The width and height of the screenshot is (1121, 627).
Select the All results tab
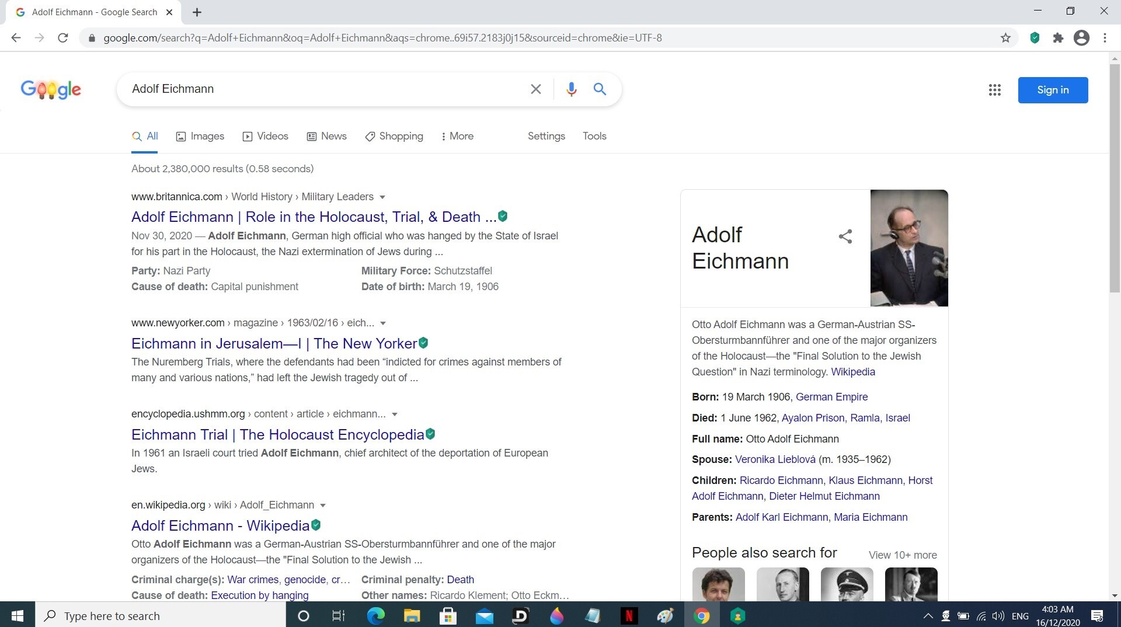[x=145, y=136]
